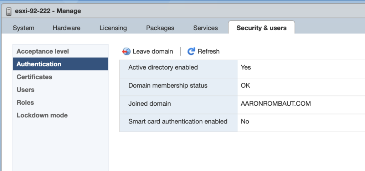Open the Certificates section

point(34,77)
